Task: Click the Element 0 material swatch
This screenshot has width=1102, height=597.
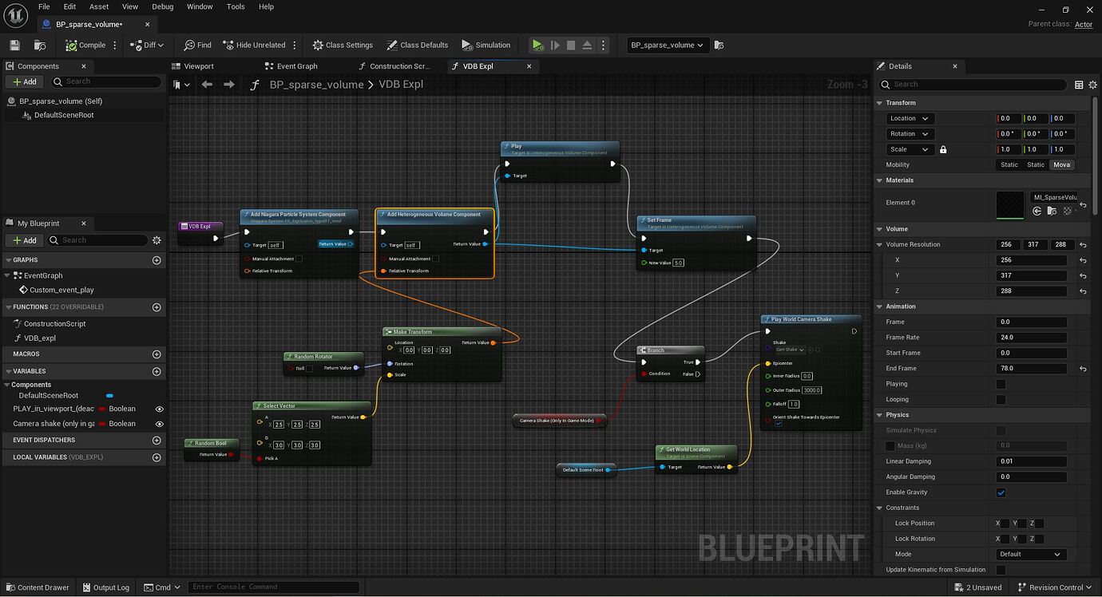Action: 1010,204
